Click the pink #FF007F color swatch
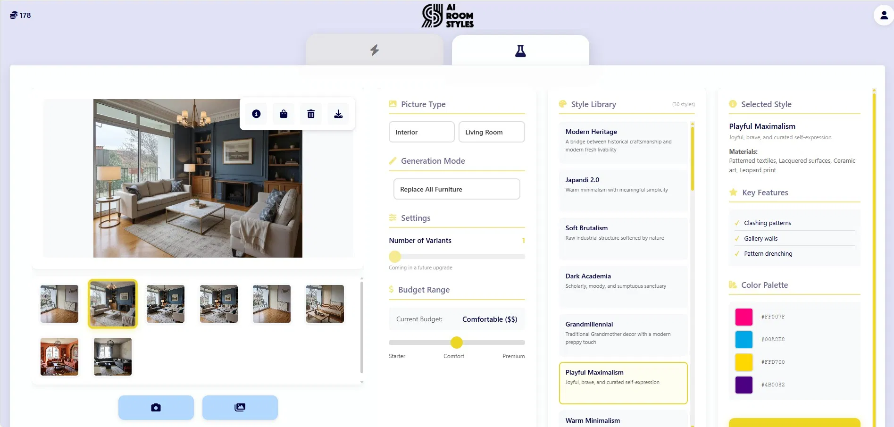Viewport: 894px width, 427px height. 744,317
